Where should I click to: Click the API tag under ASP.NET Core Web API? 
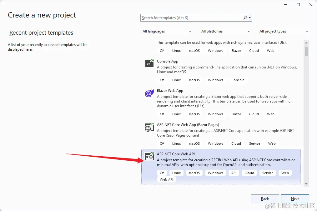234,173
